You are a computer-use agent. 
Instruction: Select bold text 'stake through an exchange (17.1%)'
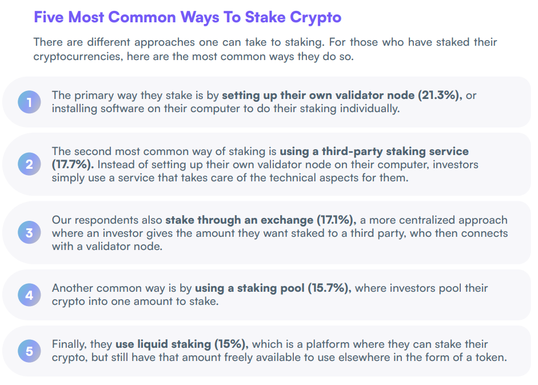coord(260,220)
